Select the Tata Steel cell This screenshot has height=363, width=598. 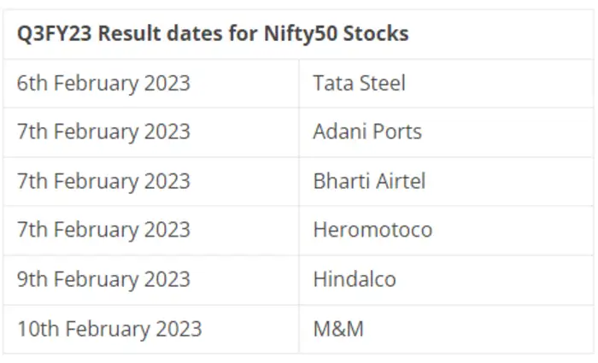tap(359, 83)
